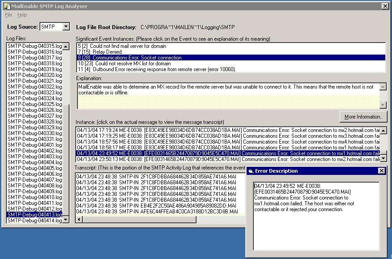Click the MailEnable title bar application icon
Image resolution: width=392 pixels, height=259 pixels.
[7, 6]
